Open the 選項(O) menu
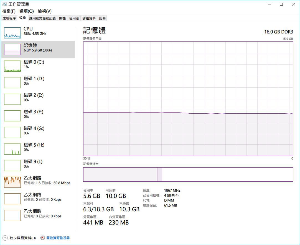The height and width of the screenshot is (245, 300). tap(27, 11)
